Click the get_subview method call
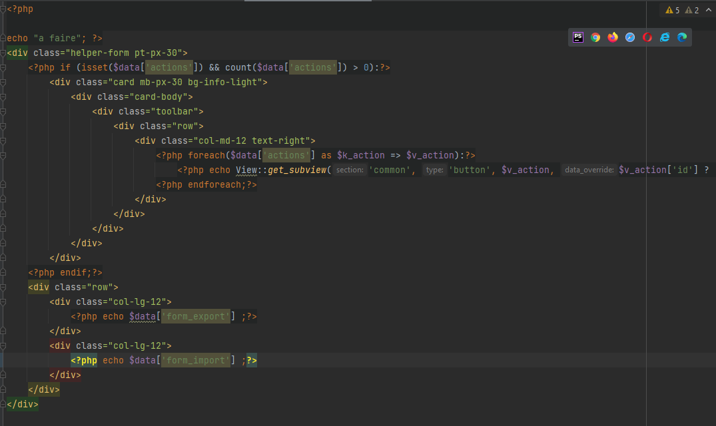This screenshot has width=716, height=426. click(299, 170)
